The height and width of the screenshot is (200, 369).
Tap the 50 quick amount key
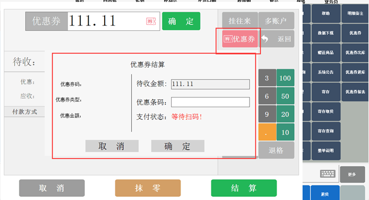coord(285,96)
